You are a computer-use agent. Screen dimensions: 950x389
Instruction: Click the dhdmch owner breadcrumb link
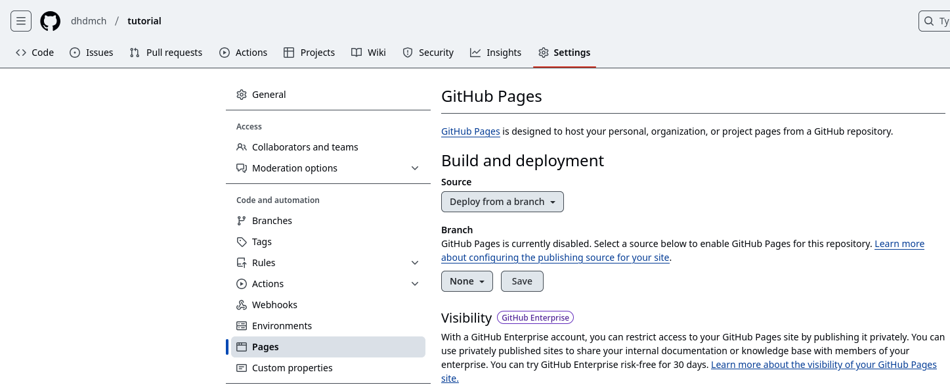[x=89, y=21]
